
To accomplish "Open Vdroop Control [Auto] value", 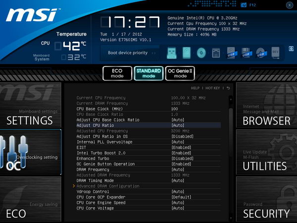I will pyautogui.click(x=178, y=191).
